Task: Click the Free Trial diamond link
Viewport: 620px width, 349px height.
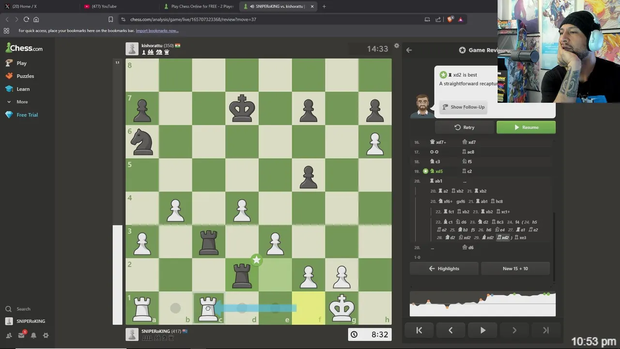Action: pyautogui.click(x=21, y=115)
